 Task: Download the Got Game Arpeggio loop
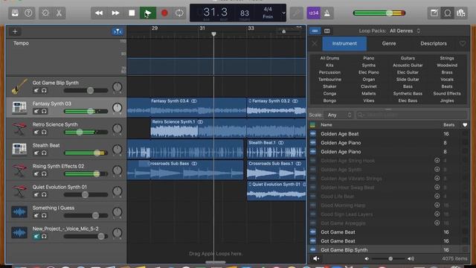click(437, 223)
